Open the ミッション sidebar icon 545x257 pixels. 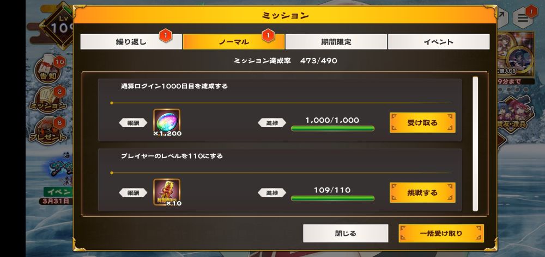click(x=49, y=100)
